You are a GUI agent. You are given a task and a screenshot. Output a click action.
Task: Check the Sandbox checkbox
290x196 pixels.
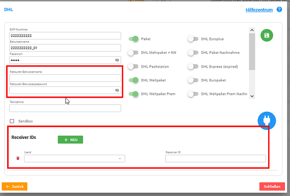[12, 121]
